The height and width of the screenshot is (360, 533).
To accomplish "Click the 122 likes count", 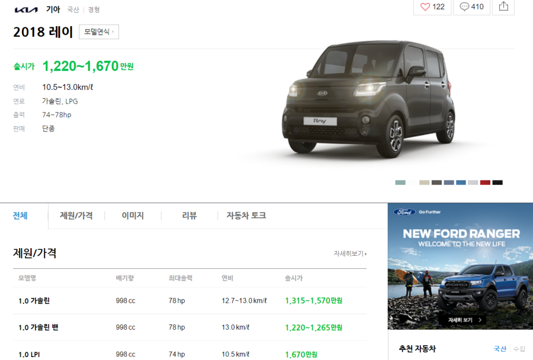I will (x=438, y=7).
